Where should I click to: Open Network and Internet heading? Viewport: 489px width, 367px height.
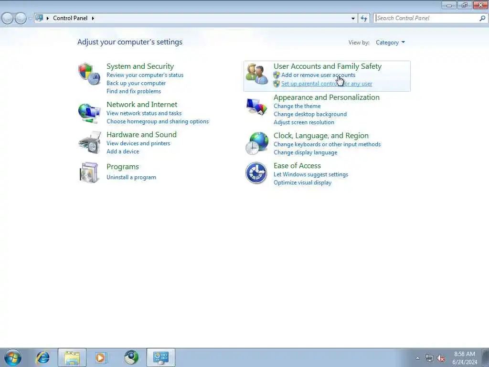142,104
